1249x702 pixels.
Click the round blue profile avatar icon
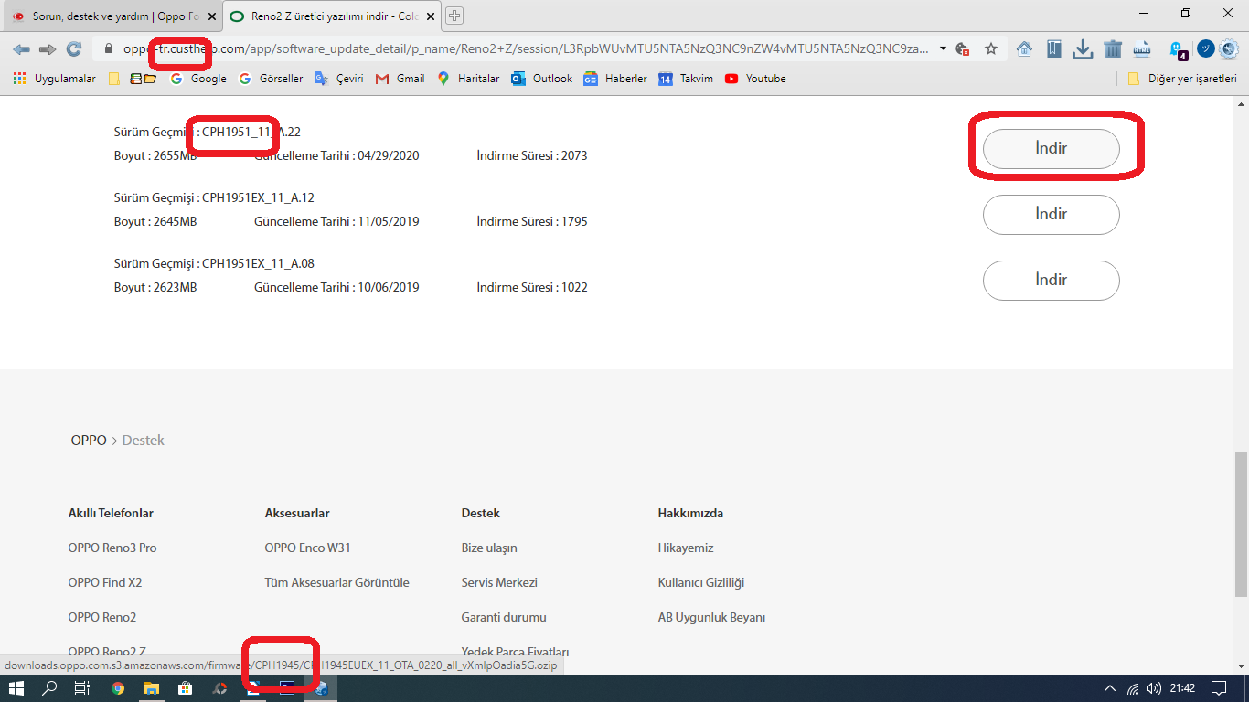pos(1206,48)
